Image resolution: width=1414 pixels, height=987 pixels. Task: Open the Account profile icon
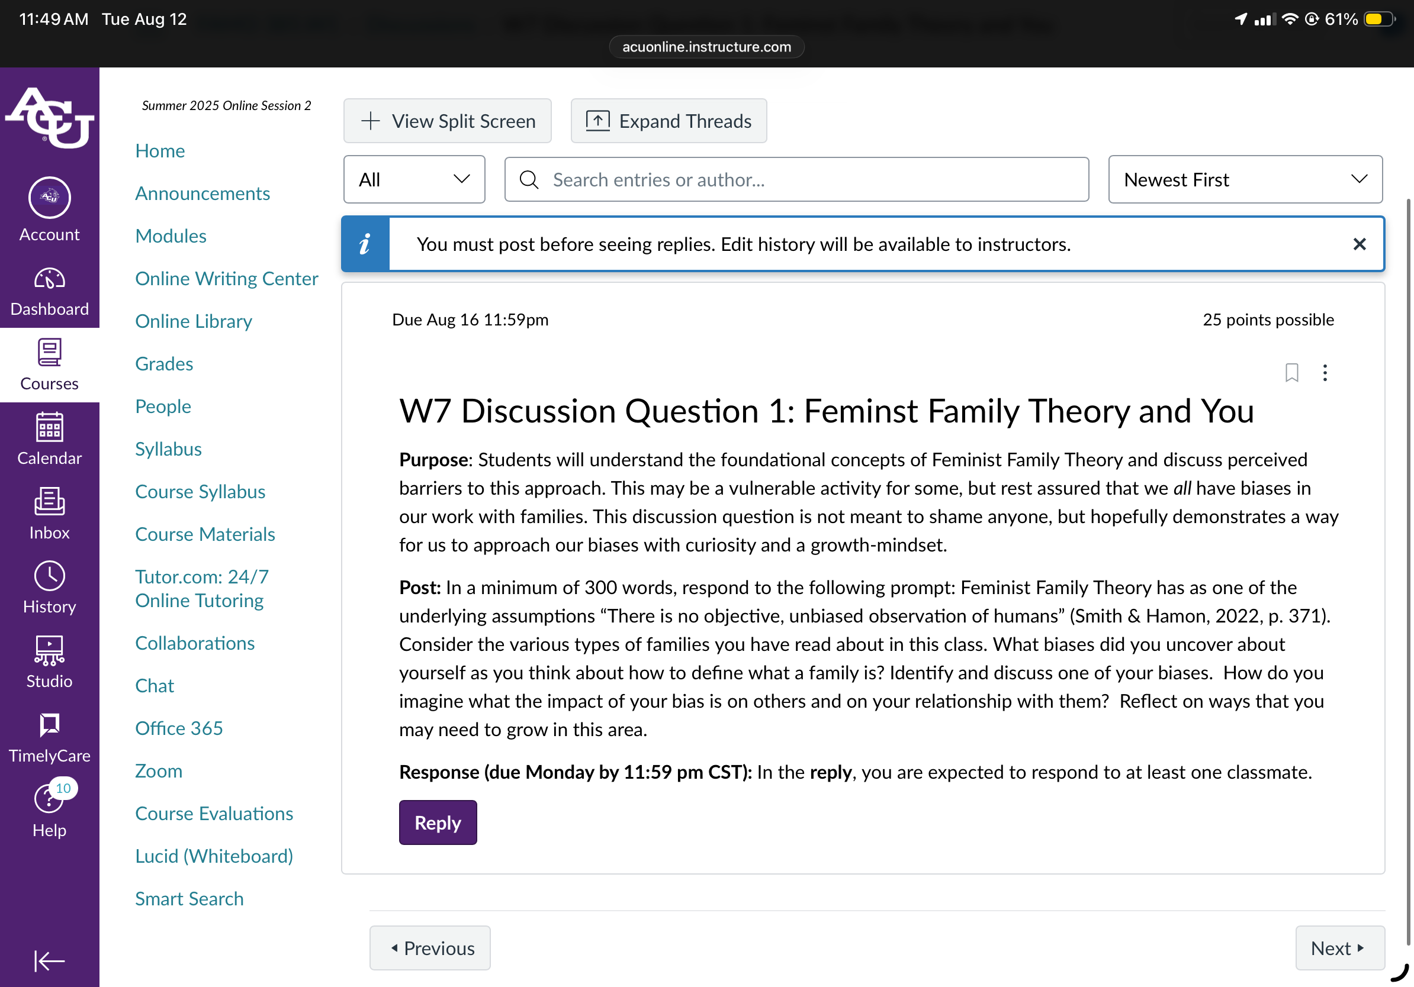point(49,198)
